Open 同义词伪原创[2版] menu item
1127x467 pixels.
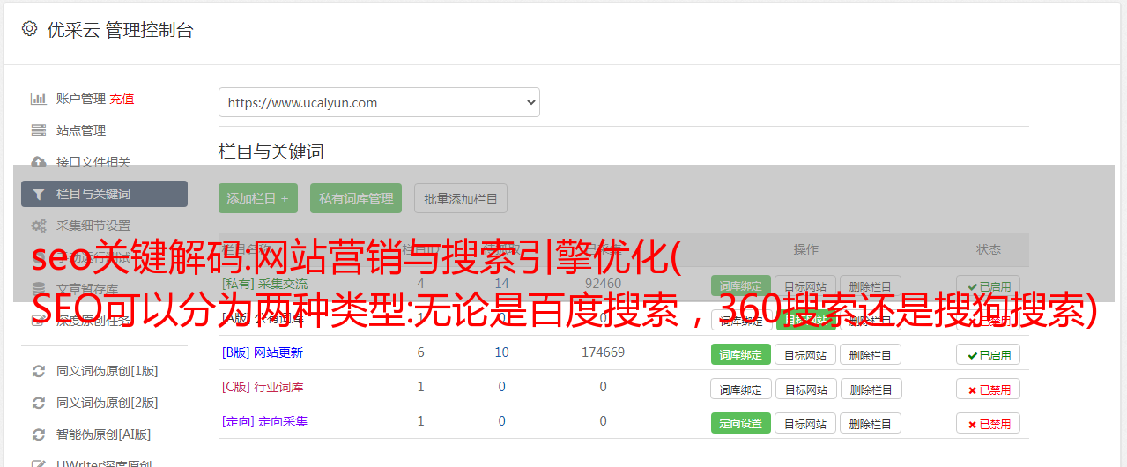[x=107, y=403]
